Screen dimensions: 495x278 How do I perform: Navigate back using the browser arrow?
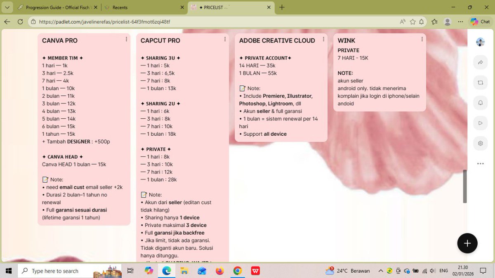point(8,21)
